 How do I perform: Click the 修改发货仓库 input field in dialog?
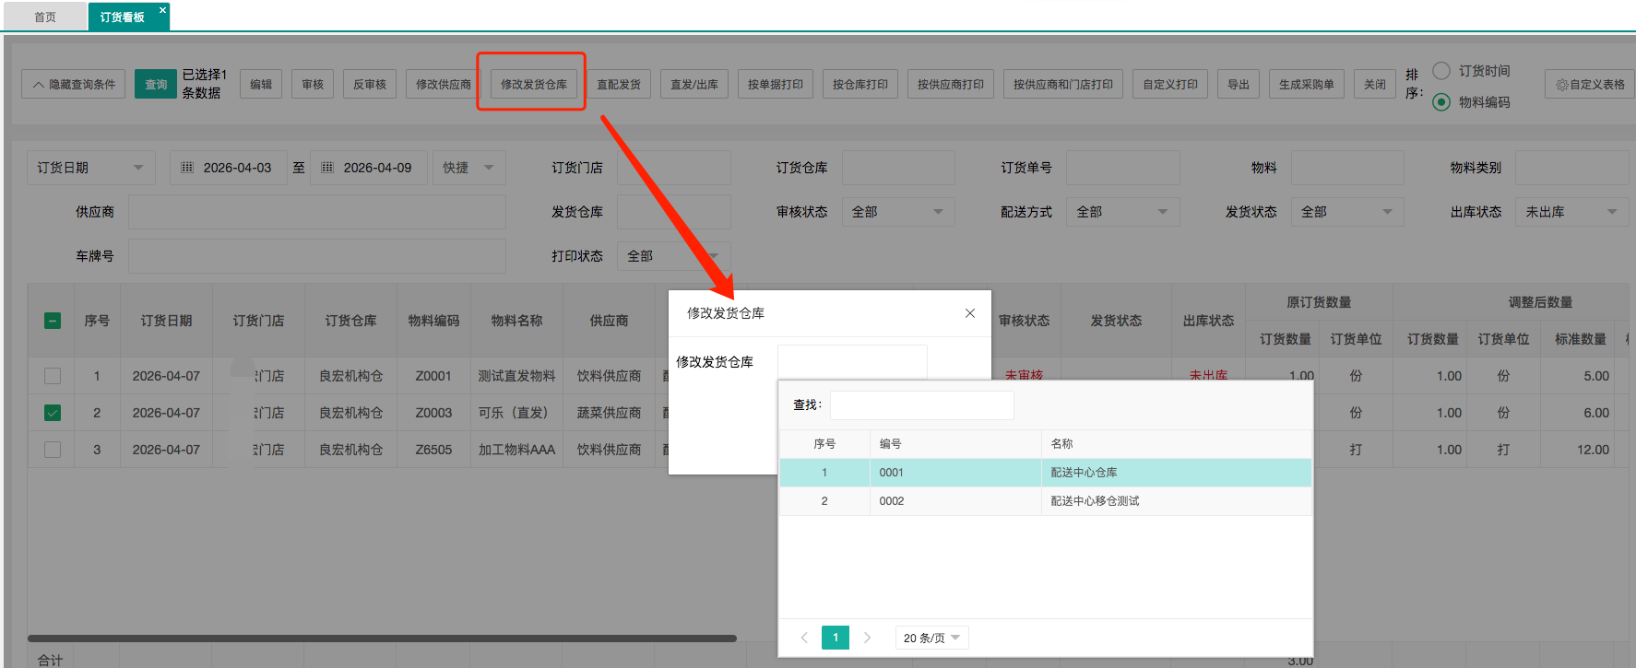click(x=852, y=361)
